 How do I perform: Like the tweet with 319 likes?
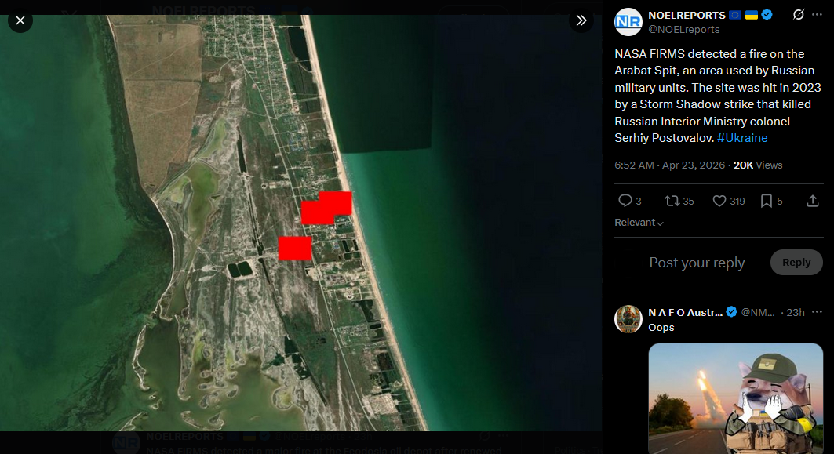pyautogui.click(x=719, y=201)
